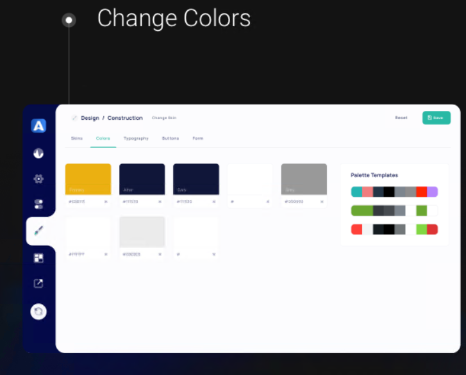
Task: Click Design in the breadcrumb
Action: coord(90,118)
